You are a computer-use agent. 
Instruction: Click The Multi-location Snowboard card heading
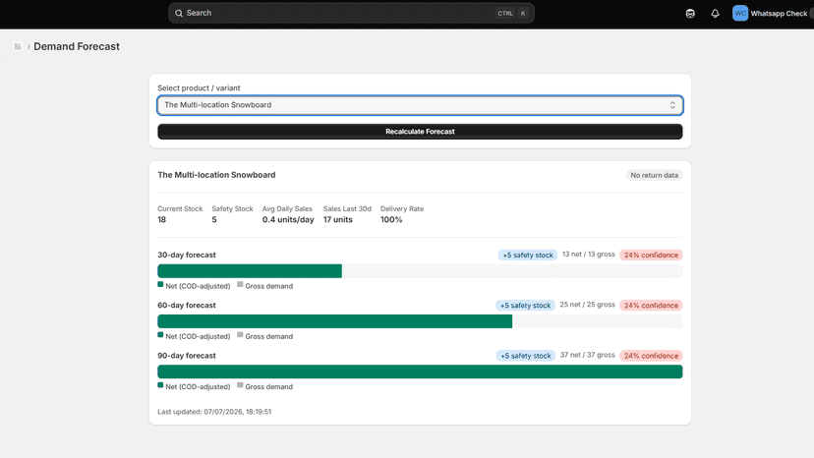point(216,175)
